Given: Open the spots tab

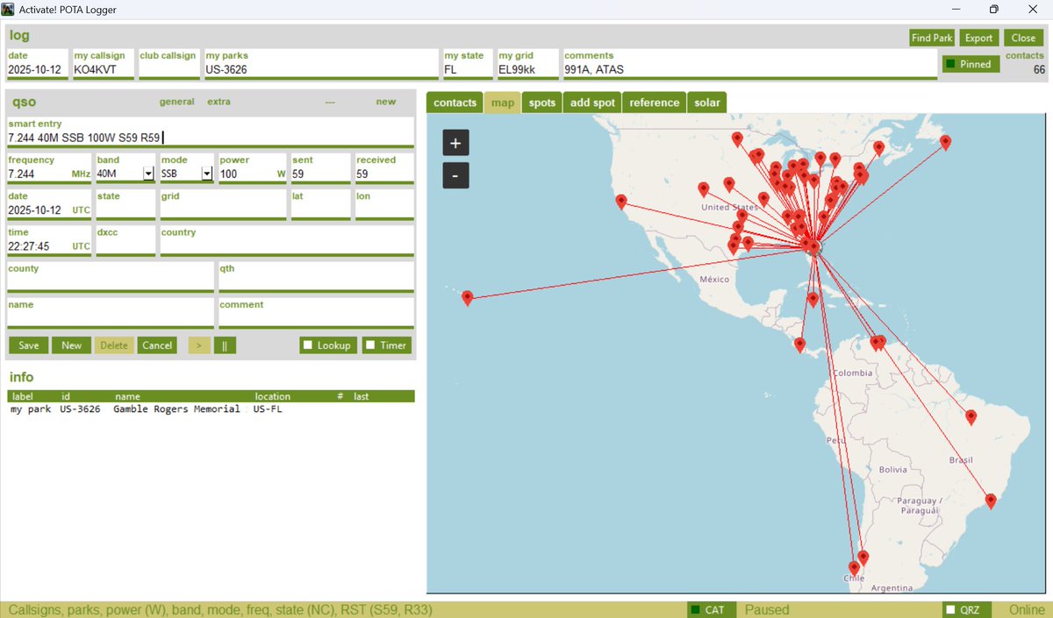Looking at the screenshot, I should coord(542,103).
